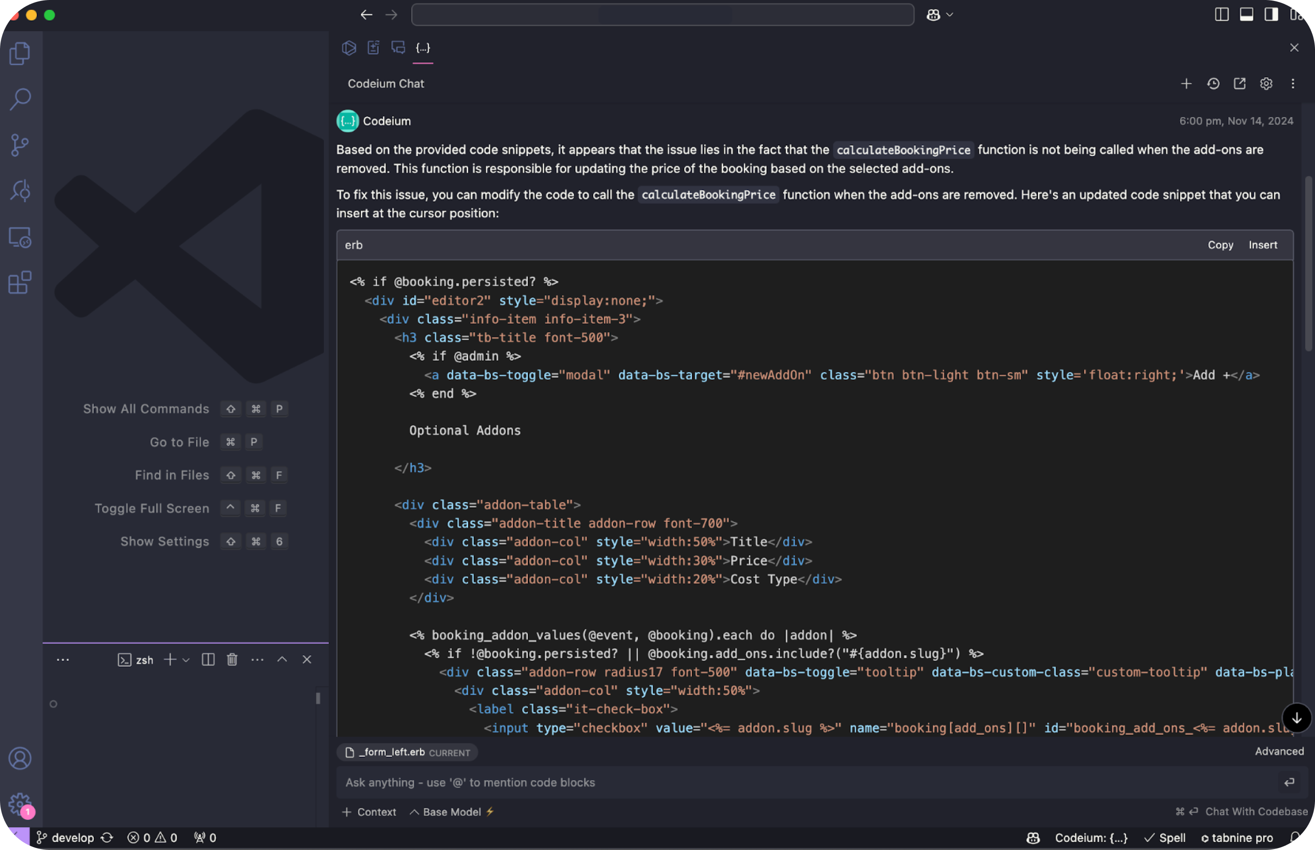
Task: Copy the erb code snippet
Action: [x=1220, y=245]
